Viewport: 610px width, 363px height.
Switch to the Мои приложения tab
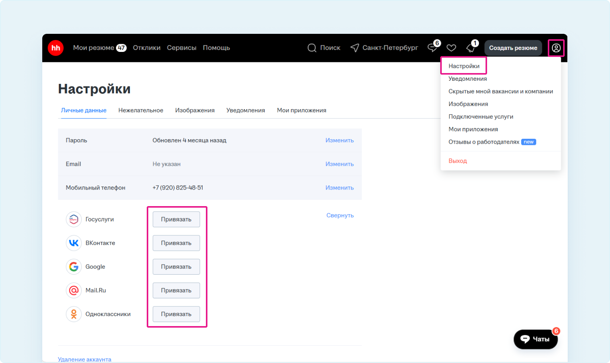pyautogui.click(x=302, y=110)
